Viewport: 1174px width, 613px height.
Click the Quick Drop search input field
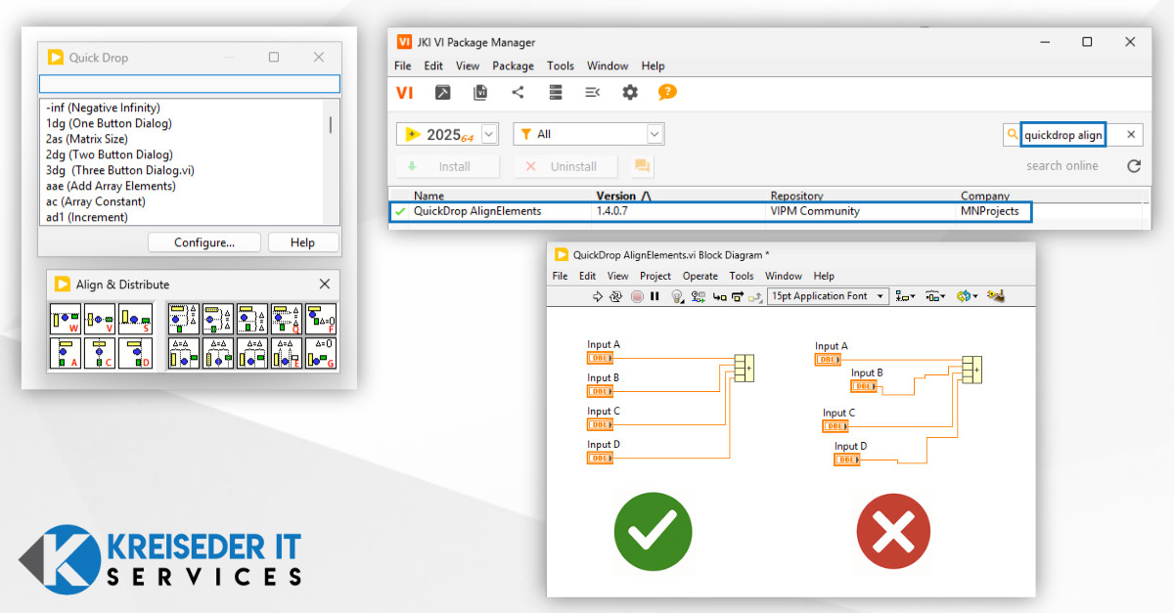click(x=190, y=84)
